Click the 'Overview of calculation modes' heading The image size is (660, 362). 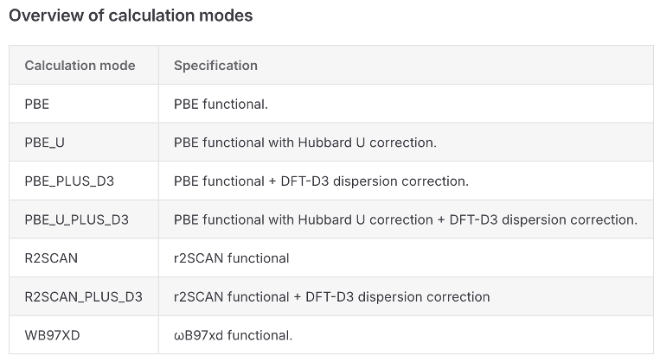[131, 16]
